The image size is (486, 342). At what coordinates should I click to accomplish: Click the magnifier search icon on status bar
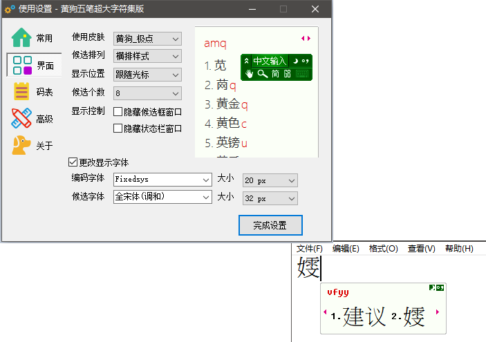pos(263,74)
